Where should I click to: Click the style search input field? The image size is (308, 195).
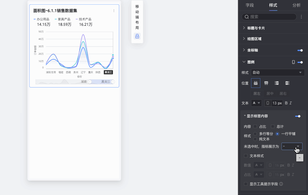269,17
